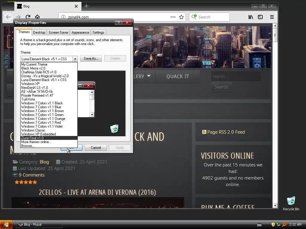Click the website Search button
The width and height of the screenshot is (306, 229).
(221, 87)
